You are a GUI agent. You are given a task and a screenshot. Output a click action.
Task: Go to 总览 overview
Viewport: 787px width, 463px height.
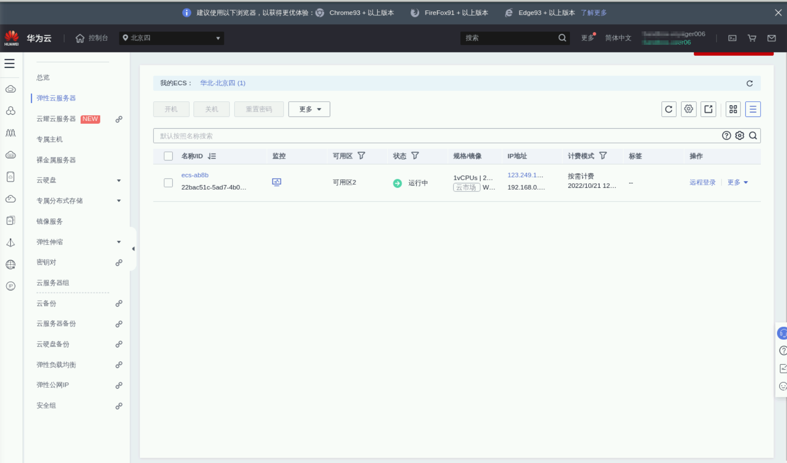[x=43, y=78]
